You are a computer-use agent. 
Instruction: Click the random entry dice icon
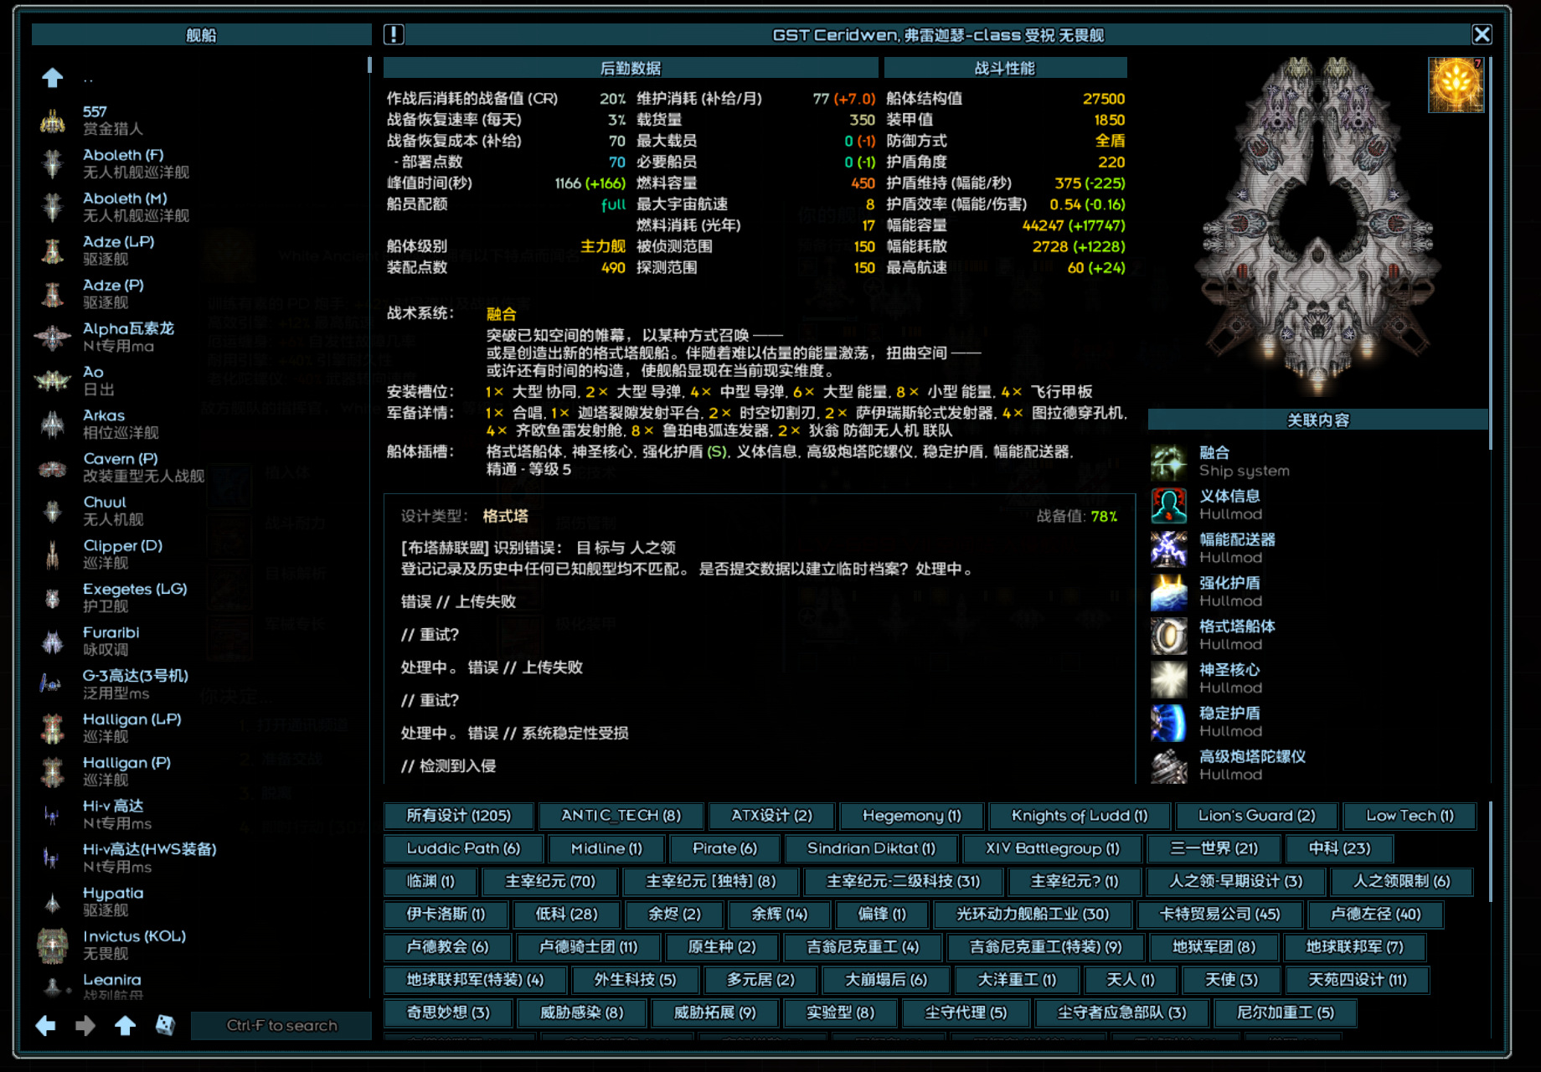(x=165, y=1025)
